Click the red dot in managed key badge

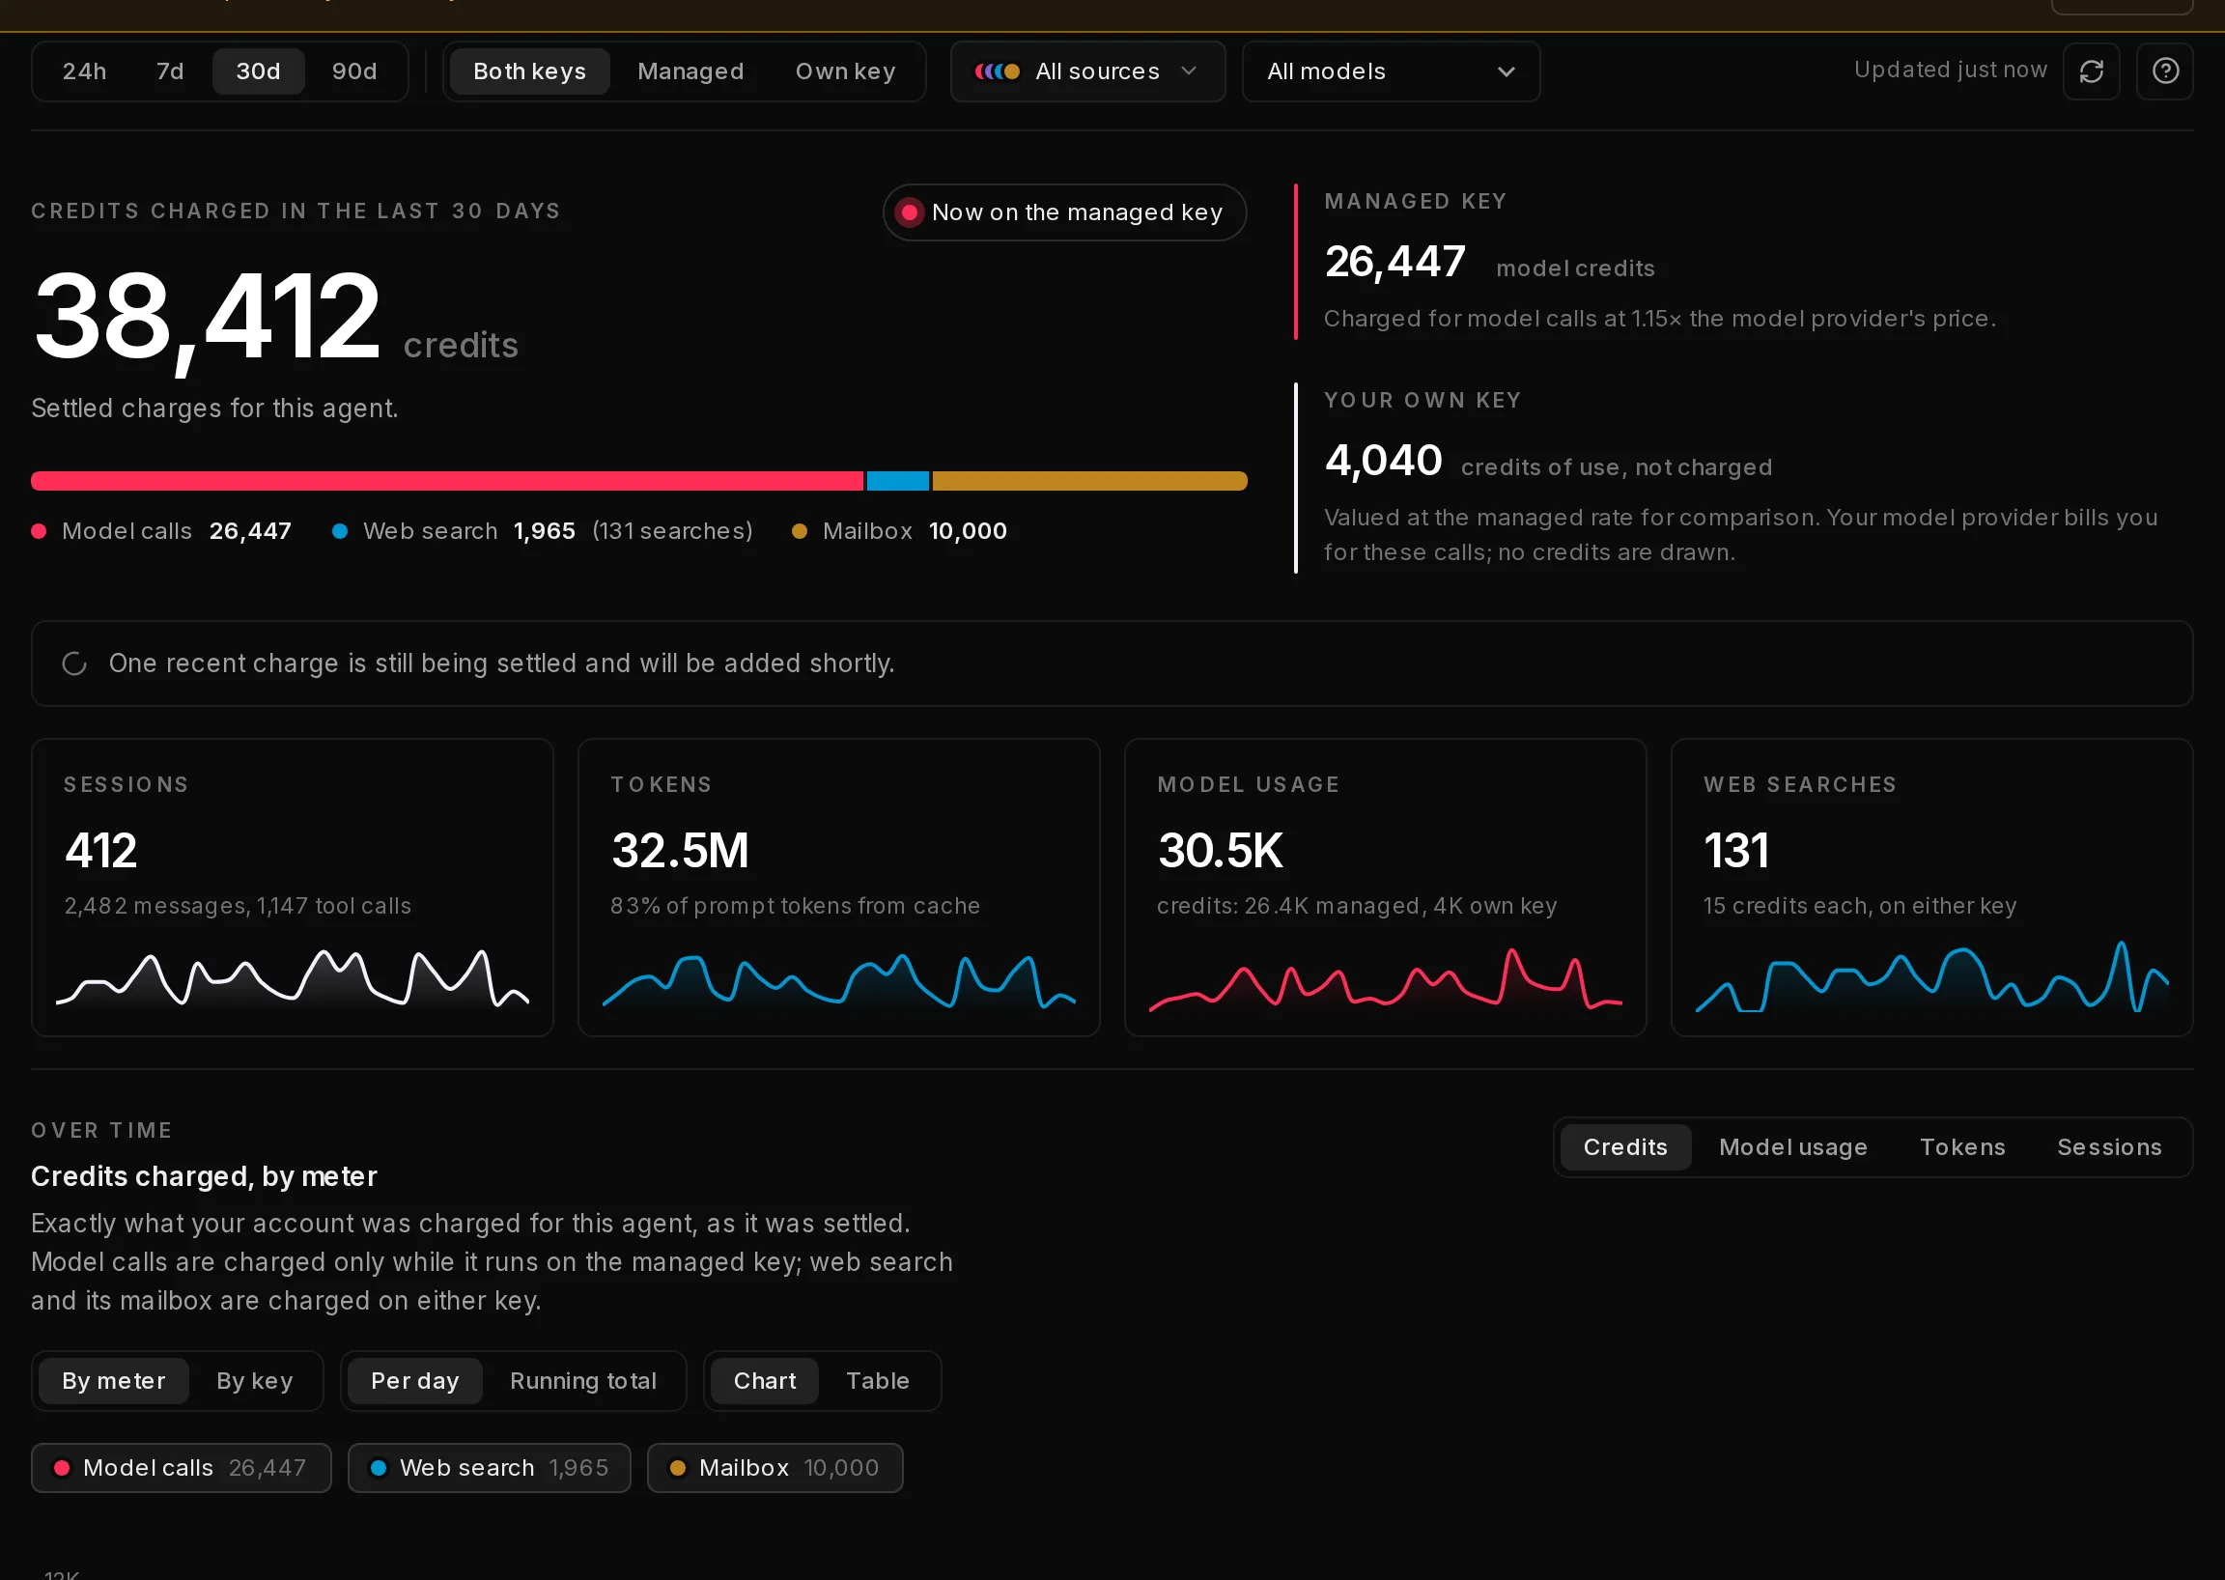point(909,212)
